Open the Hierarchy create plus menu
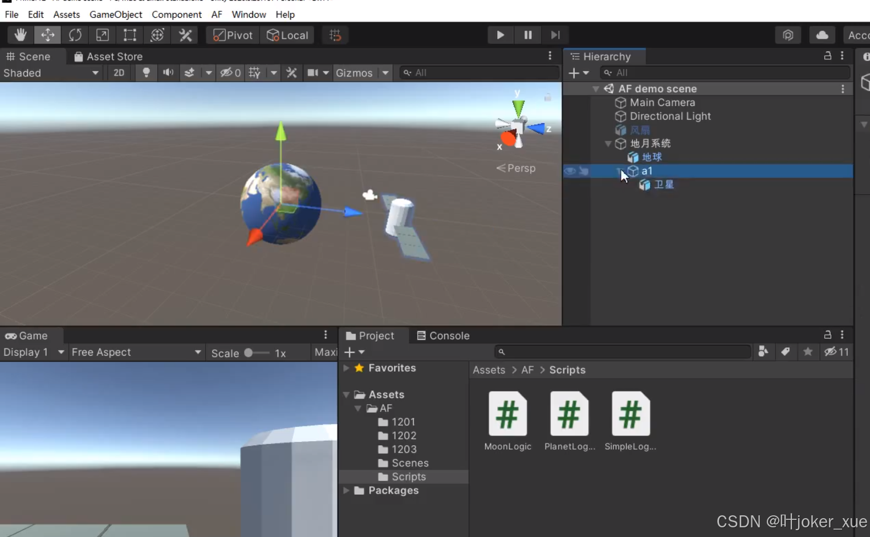The width and height of the screenshot is (870, 537). [575, 72]
